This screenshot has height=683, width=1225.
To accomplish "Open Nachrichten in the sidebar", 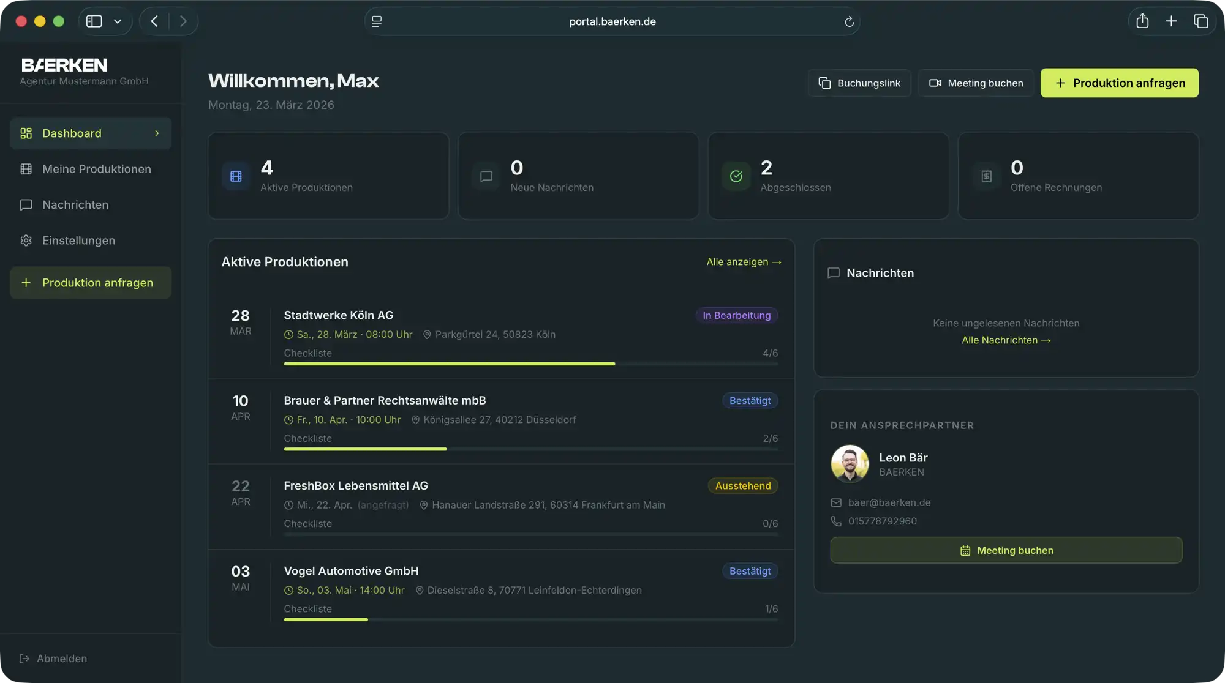I will click(x=75, y=205).
